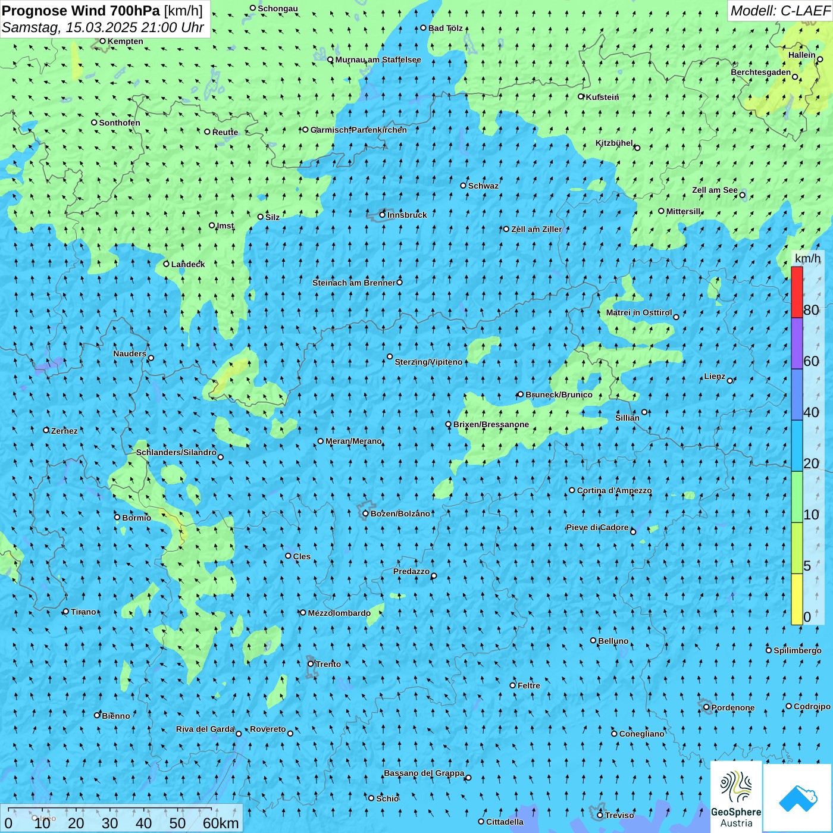
Task: Click the 'km/h' legend heading
Action: tap(807, 258)
